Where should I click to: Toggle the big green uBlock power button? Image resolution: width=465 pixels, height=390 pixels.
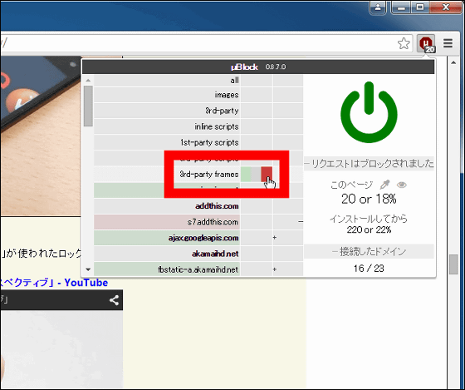(x=369, y=112)
